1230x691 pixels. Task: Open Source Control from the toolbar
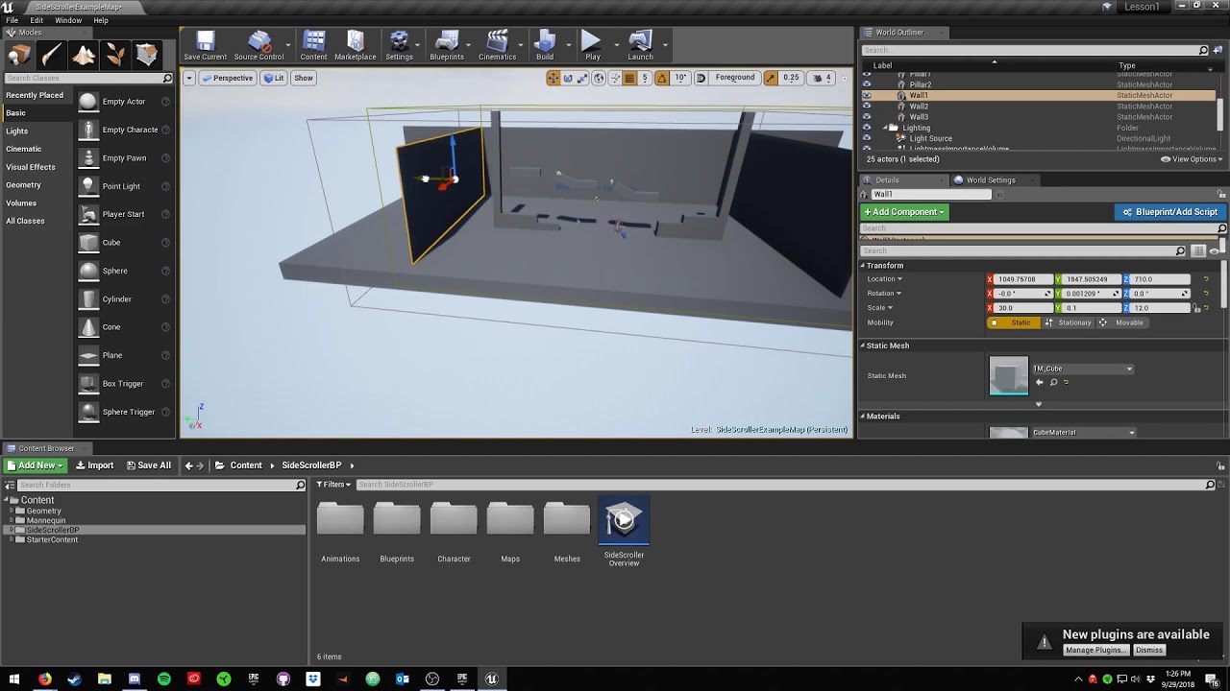(x=258, y=45)
